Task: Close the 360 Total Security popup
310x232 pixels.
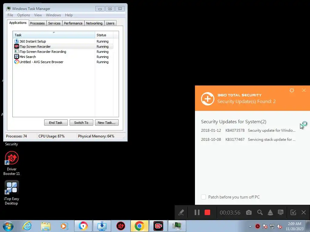Action: coord(304,90)
